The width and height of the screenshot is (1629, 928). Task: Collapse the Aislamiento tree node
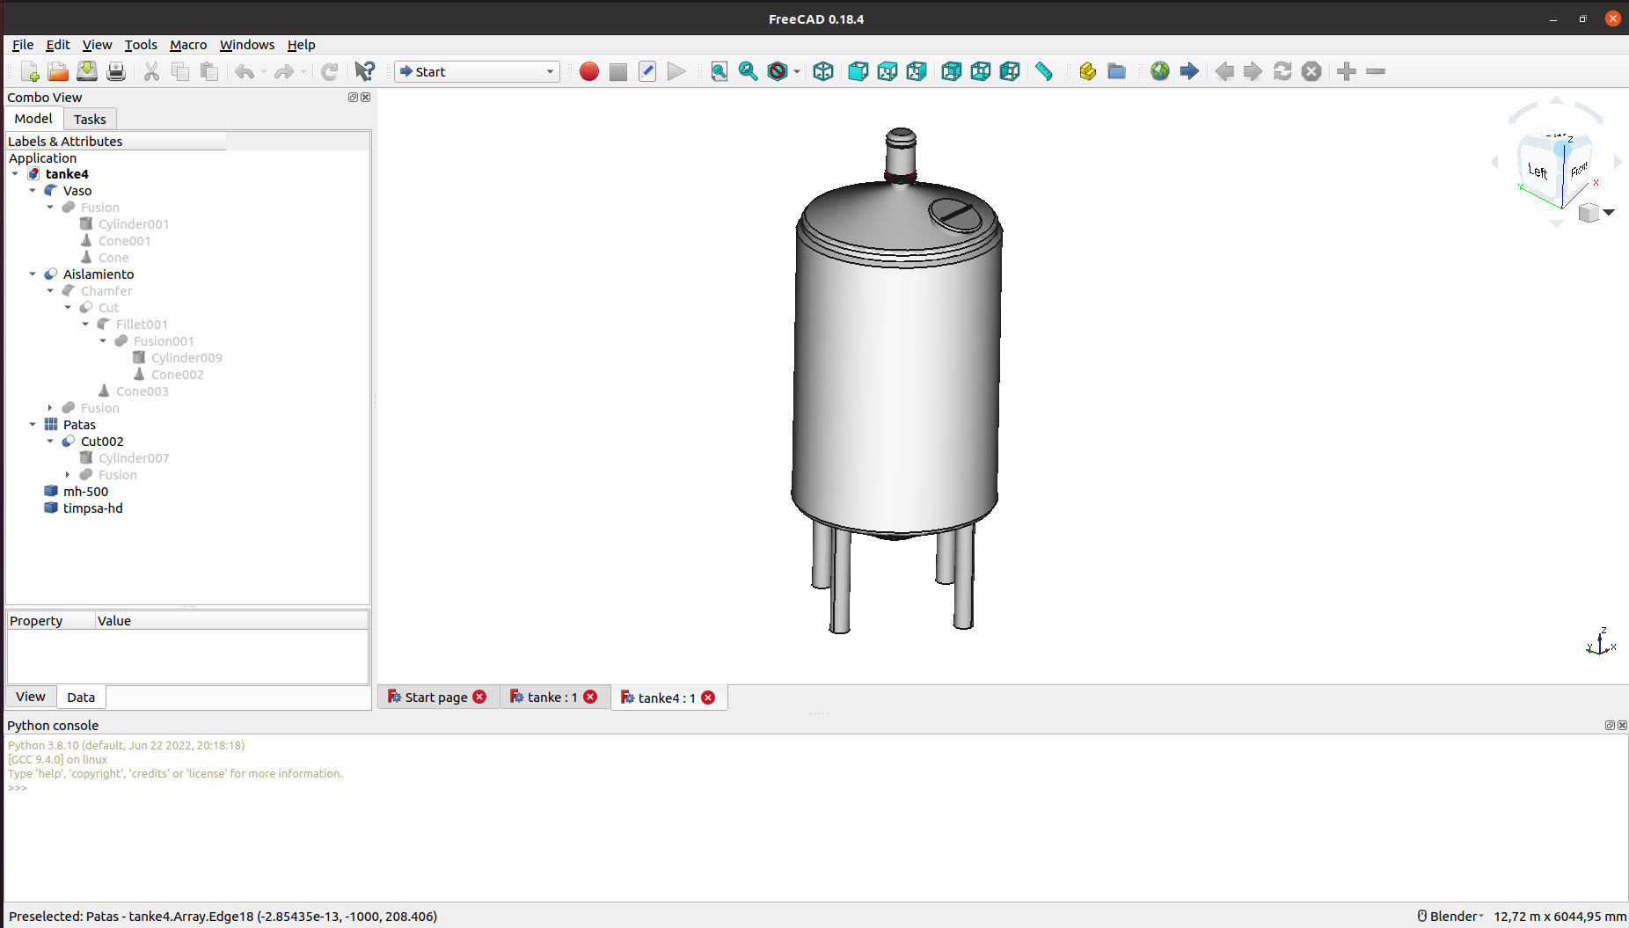[33, 274]
